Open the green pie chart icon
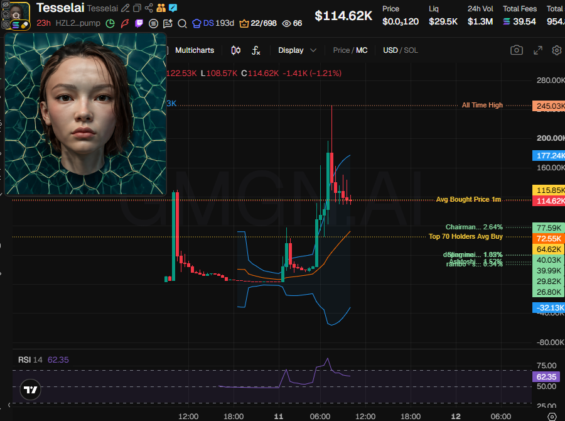The height and width of the screenshot is (421, 565). (x=110, y=24)
